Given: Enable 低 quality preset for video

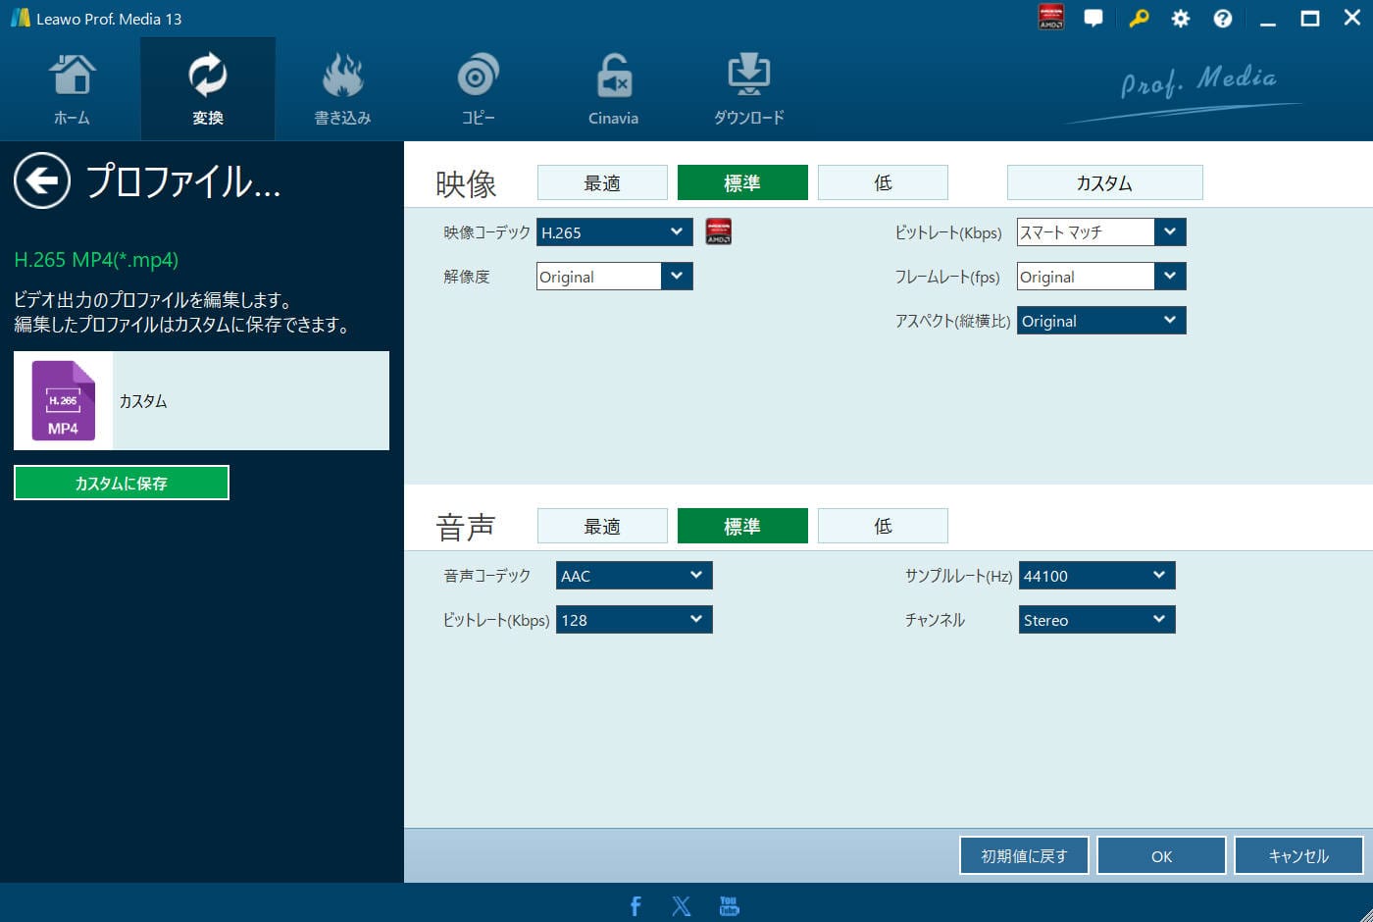Looking at the screenshot, I should pos(882,181).
